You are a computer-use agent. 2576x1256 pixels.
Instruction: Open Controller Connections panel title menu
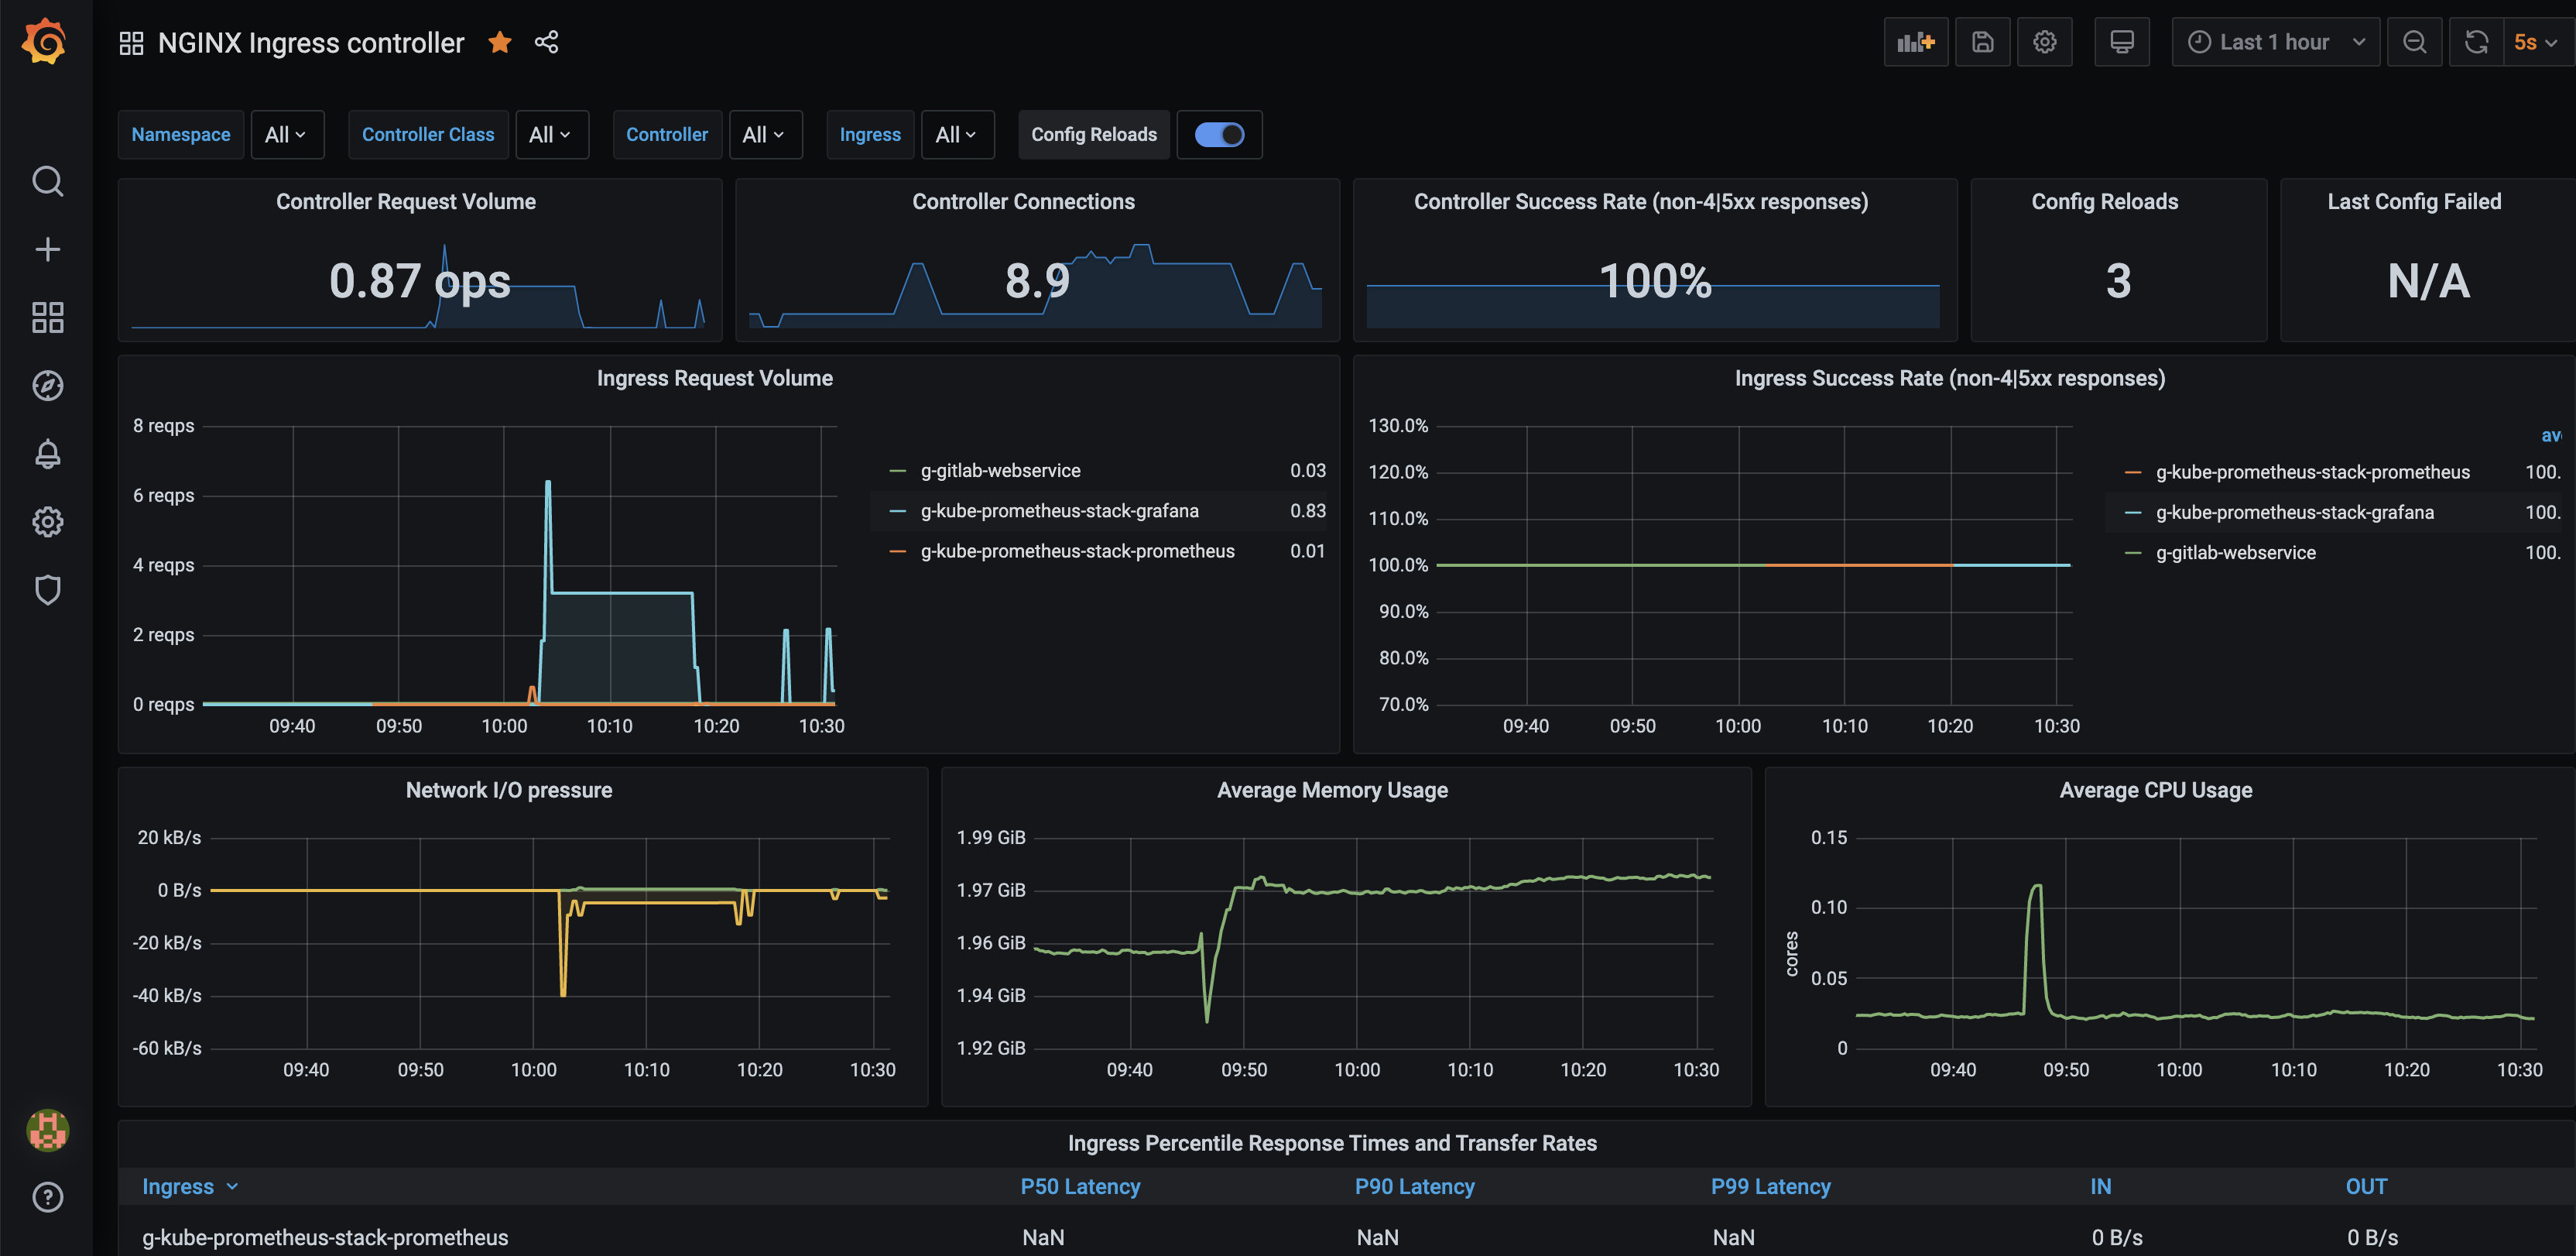point(1023,201)
